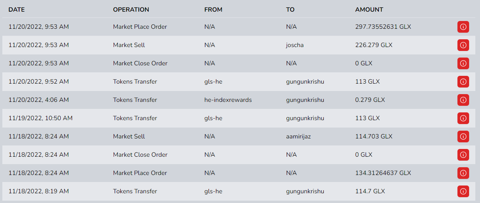This screenshot has height=203, width=480.
Task: Click the DATE column header
Action: [17, 9]
